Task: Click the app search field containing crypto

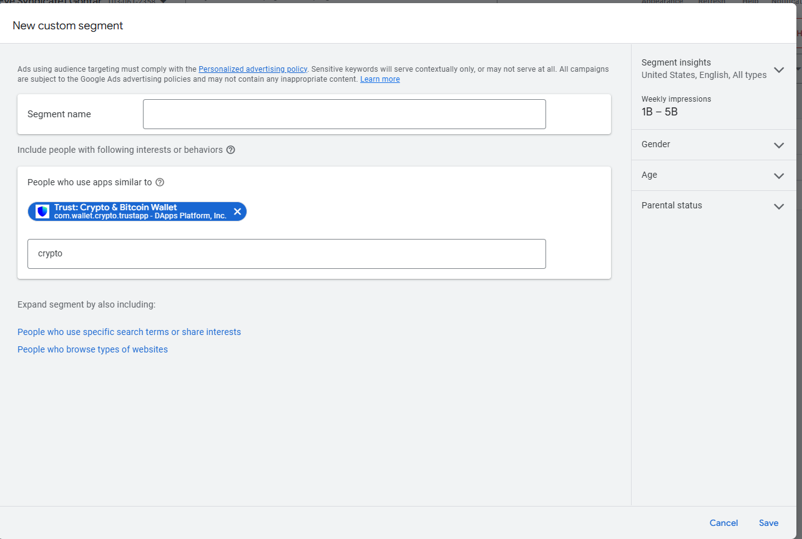Action: 286,254
